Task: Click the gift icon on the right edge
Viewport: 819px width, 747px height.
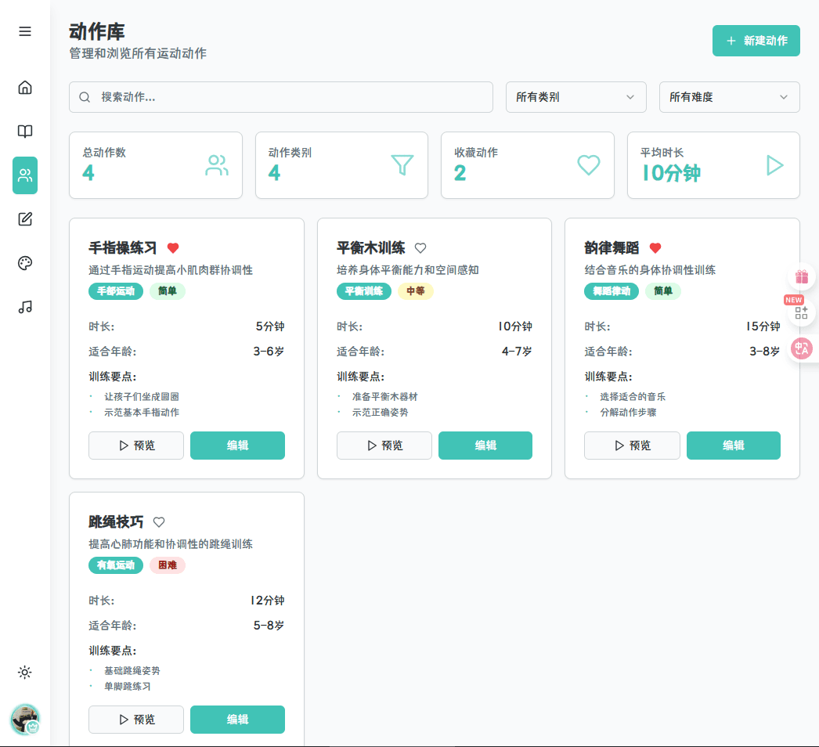Action: [x=802, y=276]
